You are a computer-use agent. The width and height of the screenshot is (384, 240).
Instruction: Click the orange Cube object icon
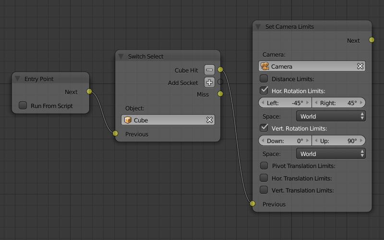(128, 120)
